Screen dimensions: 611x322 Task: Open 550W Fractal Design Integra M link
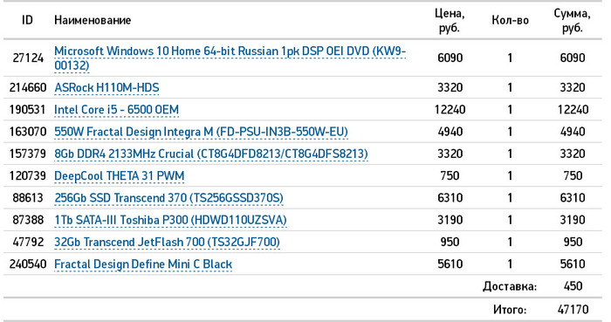click(x=201, y=132)
